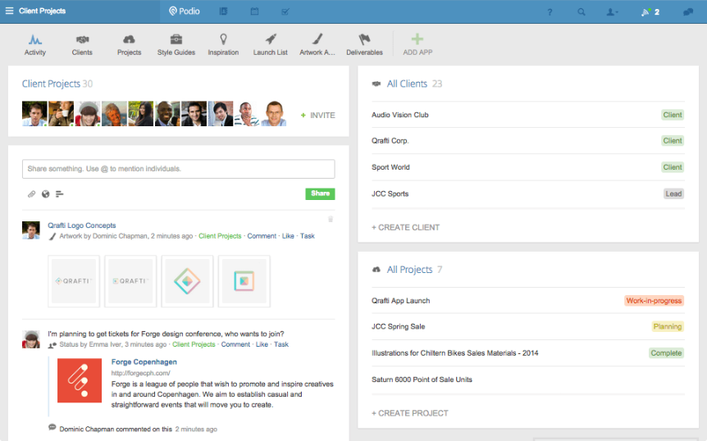Open All Projects list heading

point(409,270)
